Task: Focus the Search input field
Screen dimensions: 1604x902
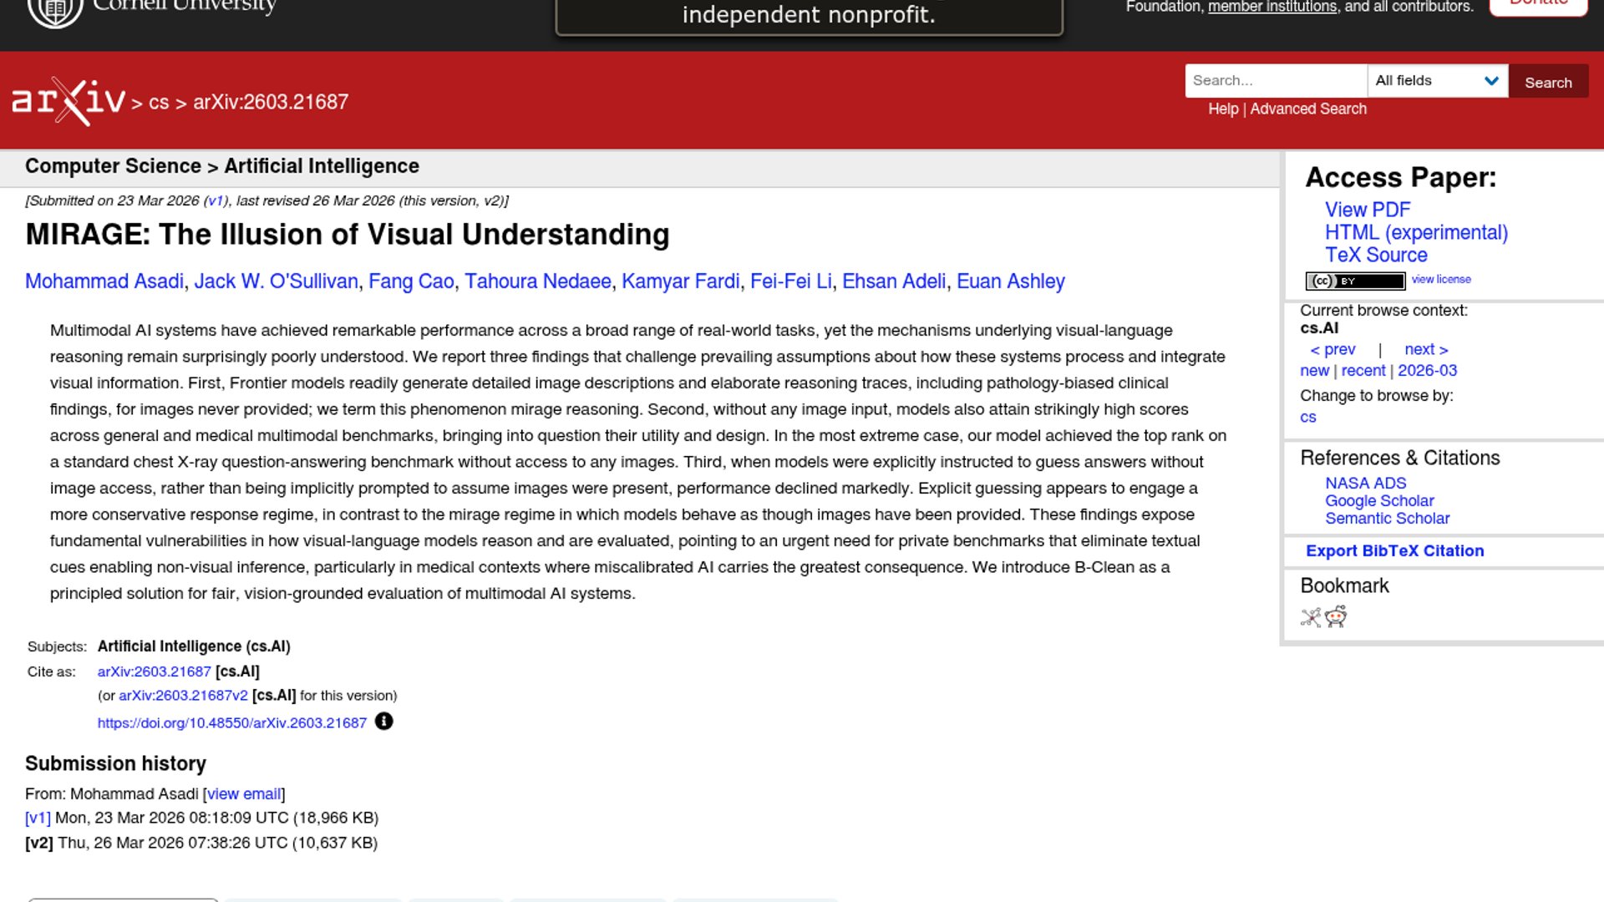Action: 1275,81
